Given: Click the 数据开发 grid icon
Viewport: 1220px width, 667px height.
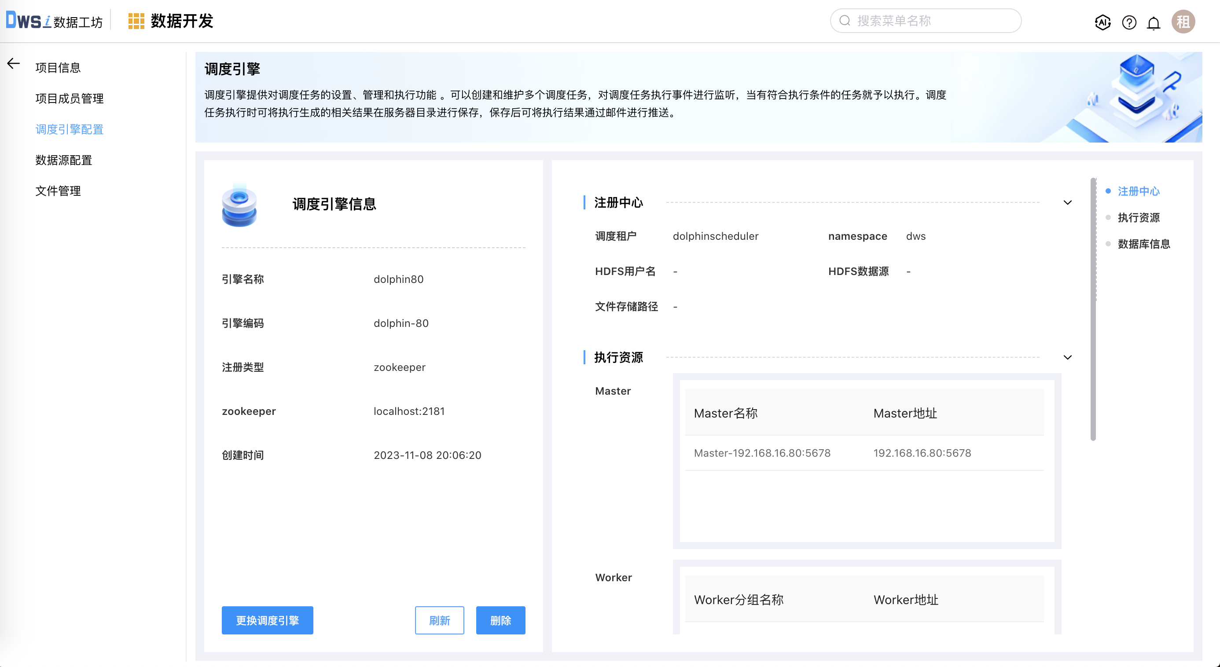Looking at the screenshot, I should pos(136,21).
